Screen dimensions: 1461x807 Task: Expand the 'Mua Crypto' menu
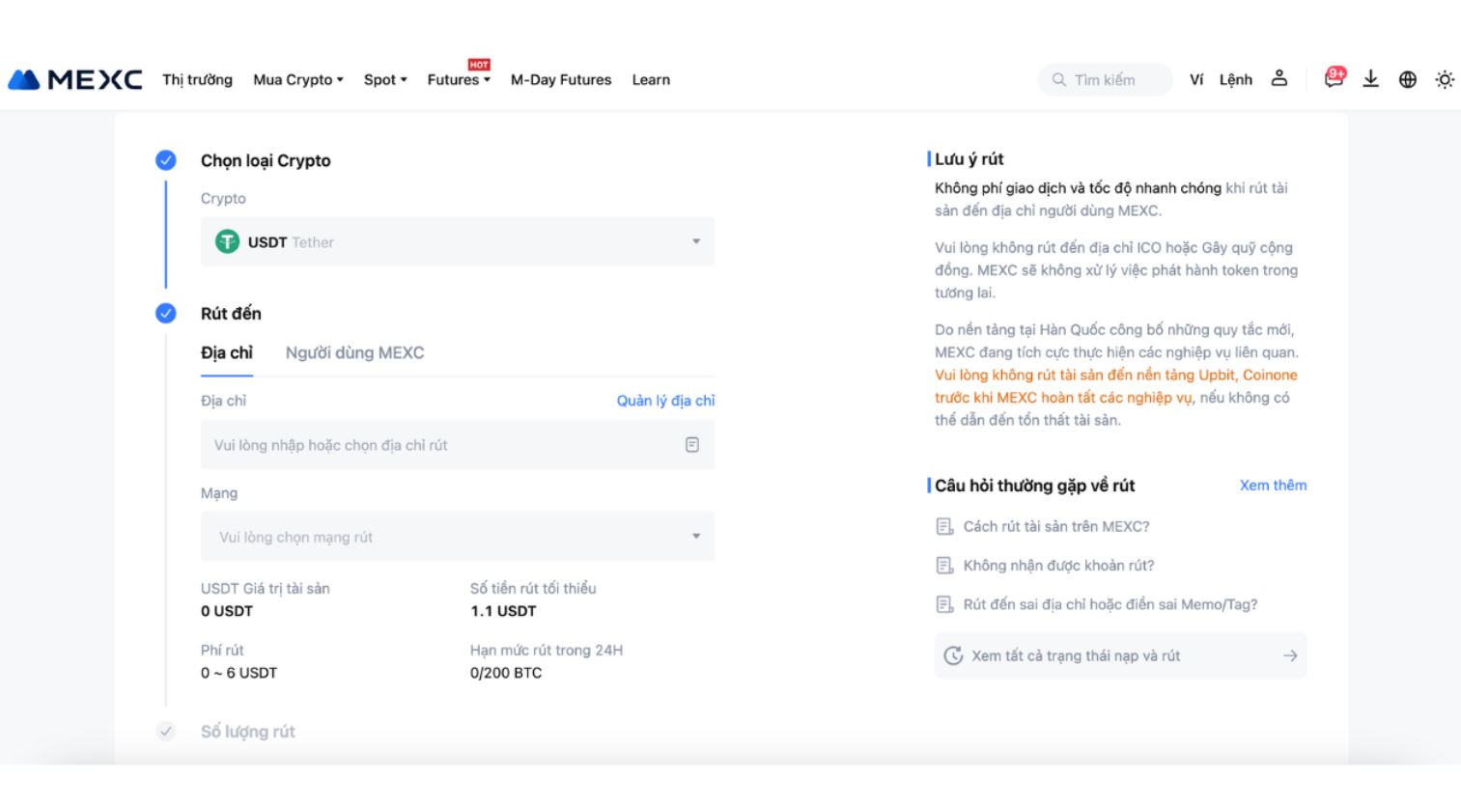pyautogui.click(x=298, y=80)
